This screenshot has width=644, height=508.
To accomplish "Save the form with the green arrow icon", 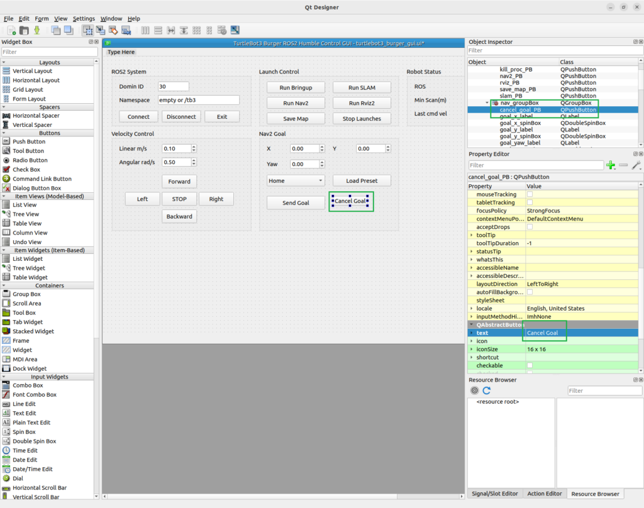I will point(37,30).
